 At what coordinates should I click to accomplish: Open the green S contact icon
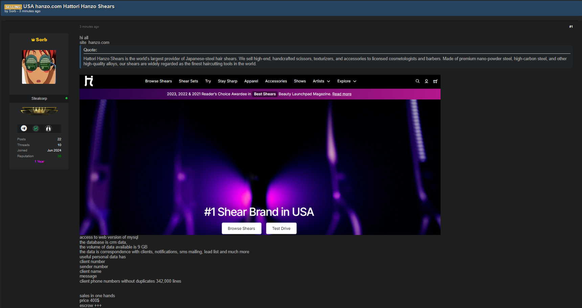tap(36, 128)
